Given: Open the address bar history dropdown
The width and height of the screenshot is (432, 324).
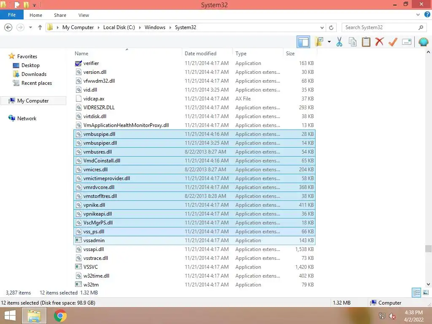Looking at the screenshot, I should [322, 27].
